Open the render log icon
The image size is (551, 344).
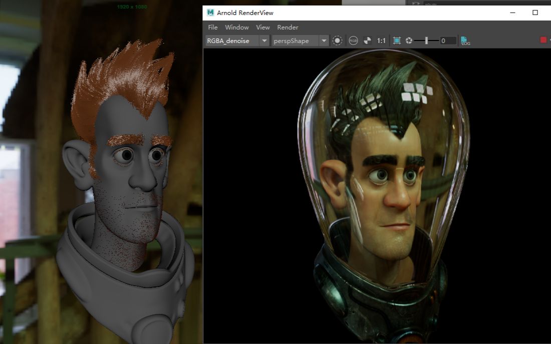(465, 40)
